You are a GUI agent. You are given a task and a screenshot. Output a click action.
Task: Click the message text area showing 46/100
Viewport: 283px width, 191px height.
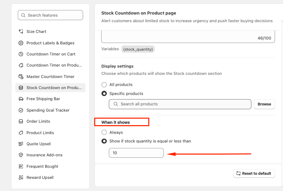point(188,36)
